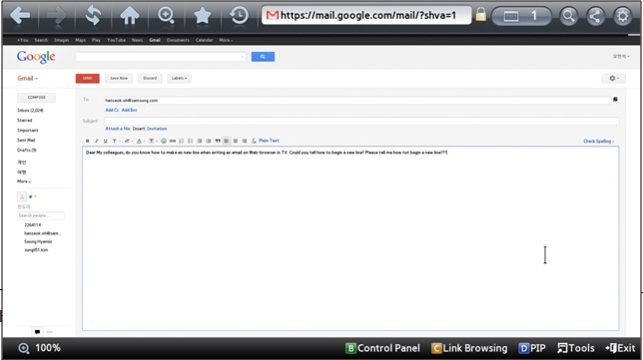This screenshot has height=360, width=643.
Task: Open browsing history clock icon
Action: tap(239, 16)
